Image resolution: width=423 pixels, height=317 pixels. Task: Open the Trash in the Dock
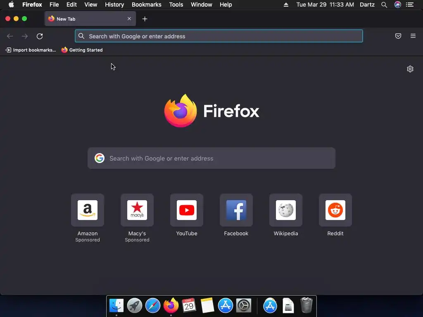point(307,305)
